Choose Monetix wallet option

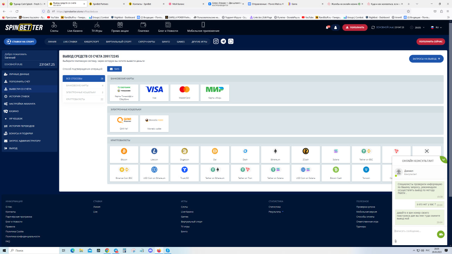point(154,124)
